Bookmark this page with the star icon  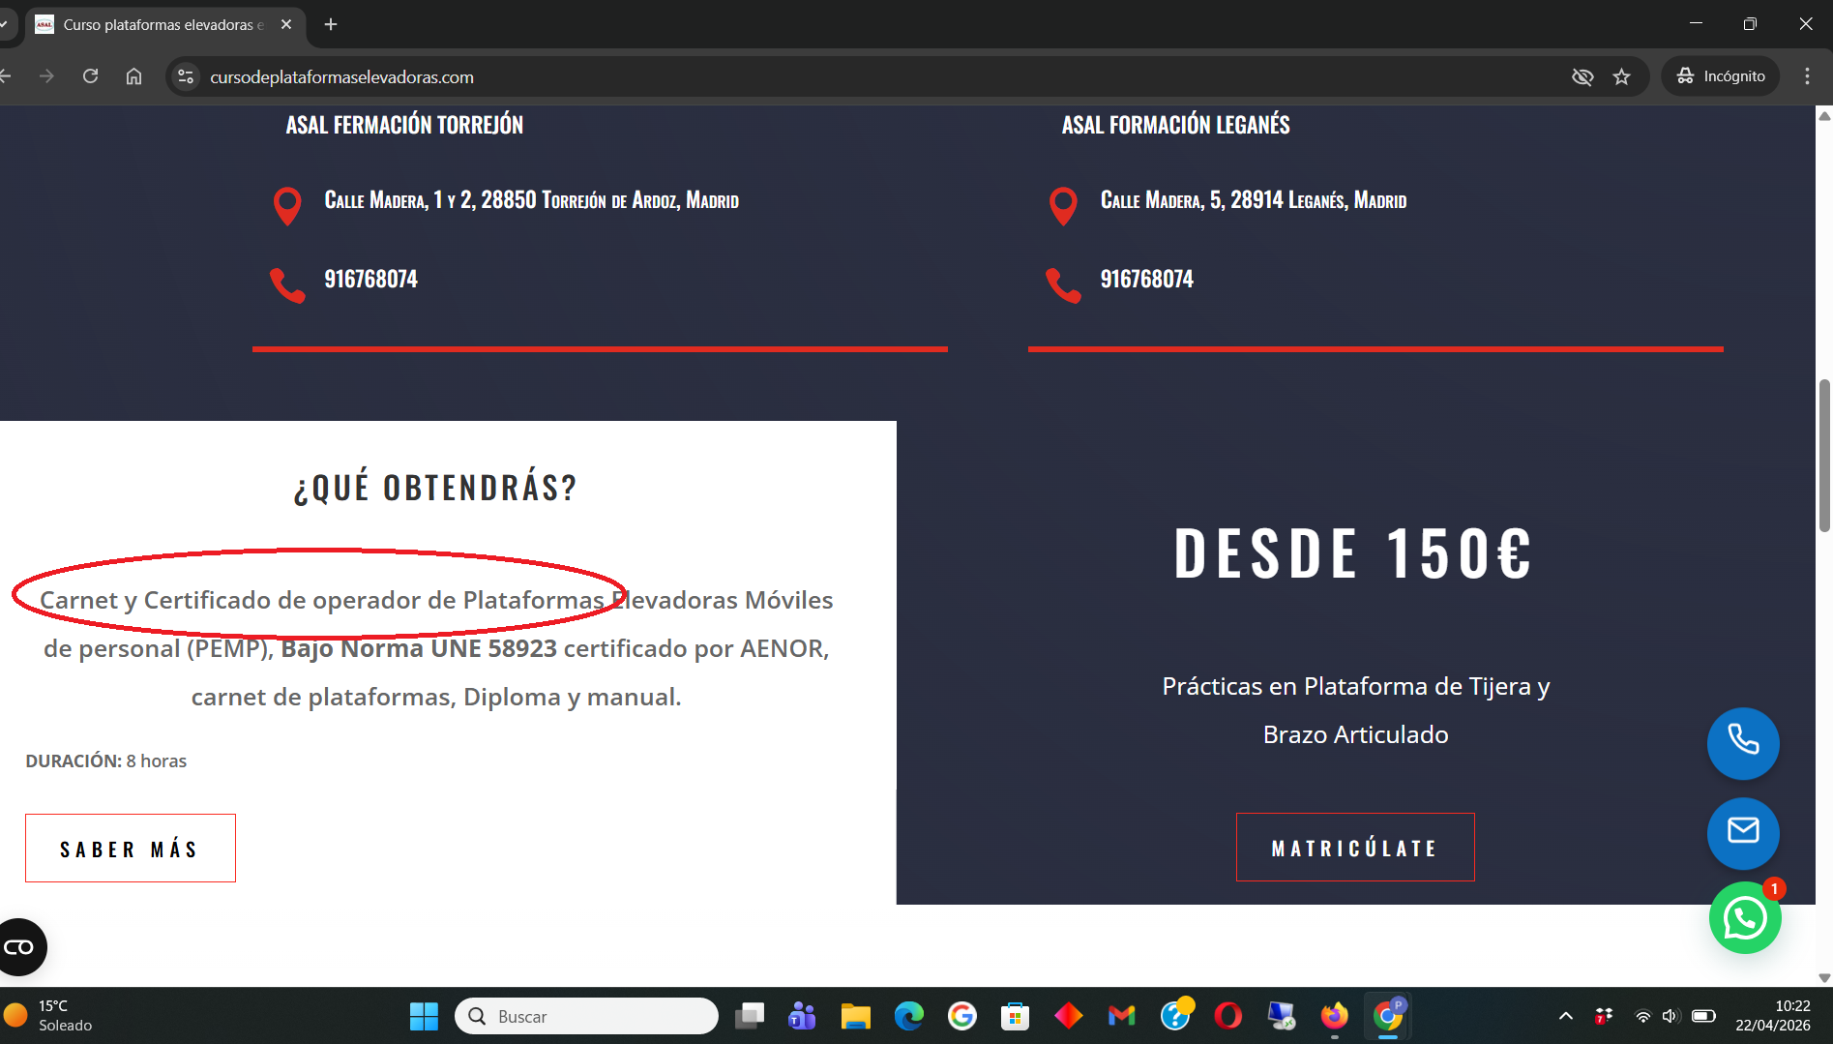[1622, 76]
